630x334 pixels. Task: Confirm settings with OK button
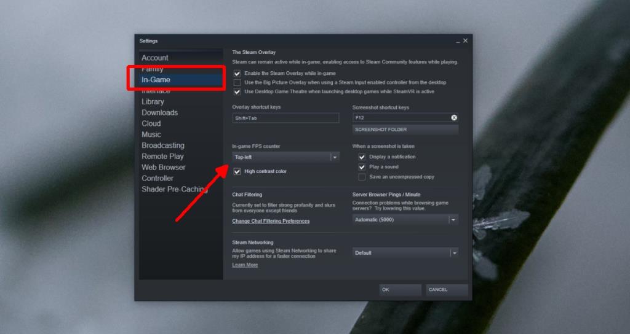(x=400, y=290)
